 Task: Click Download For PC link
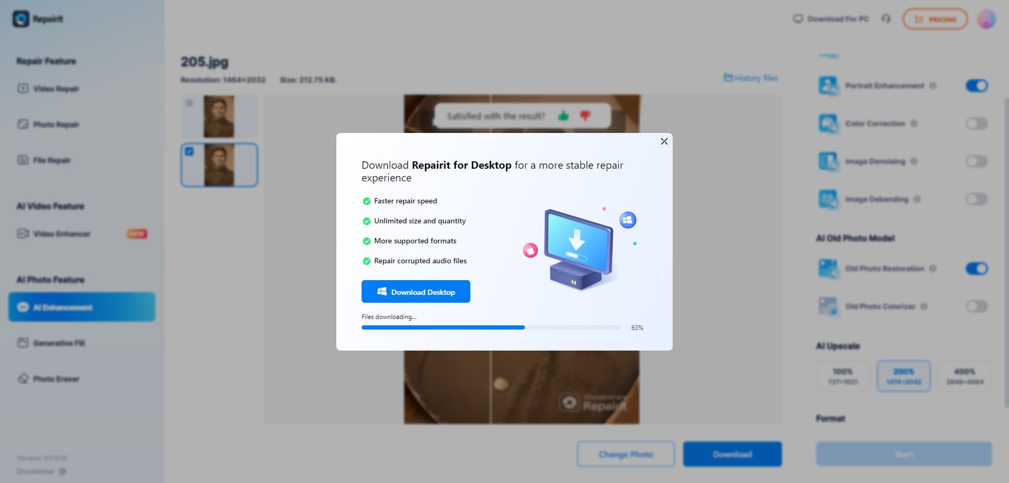pos(831,19)
